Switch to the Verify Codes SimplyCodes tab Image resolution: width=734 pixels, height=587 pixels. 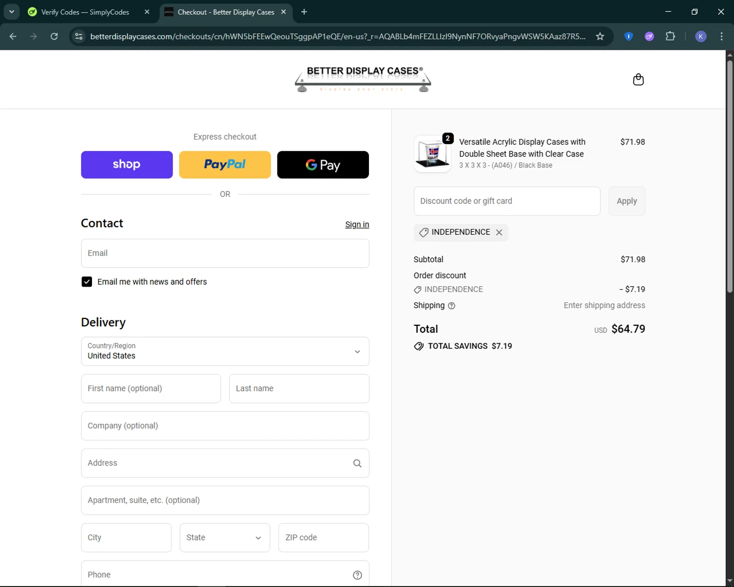(85, 12)
